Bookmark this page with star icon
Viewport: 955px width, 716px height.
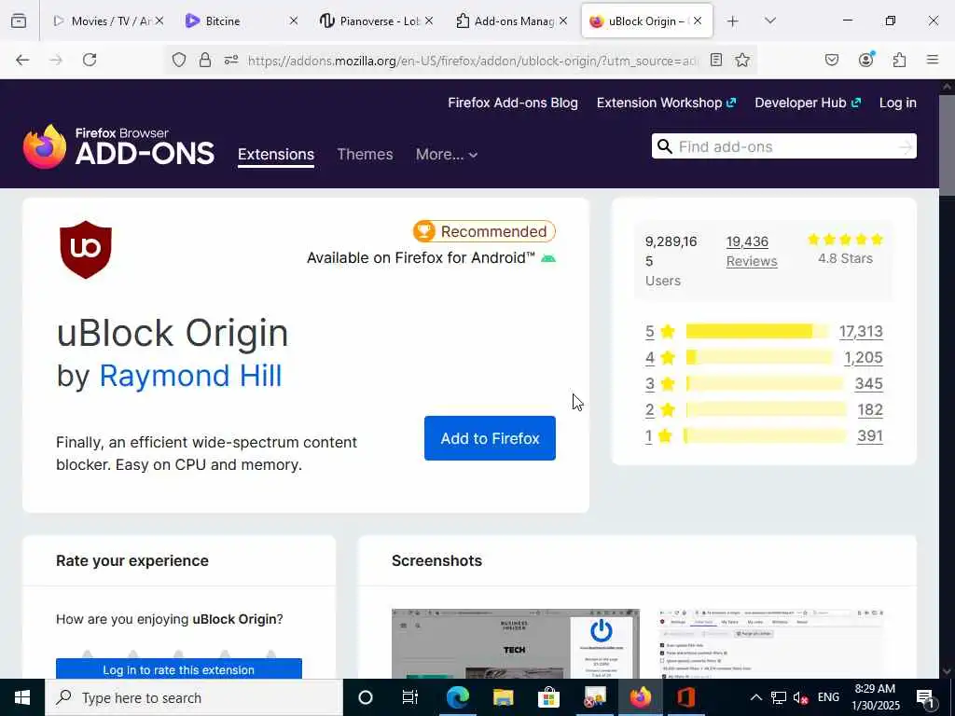point(741,60)
